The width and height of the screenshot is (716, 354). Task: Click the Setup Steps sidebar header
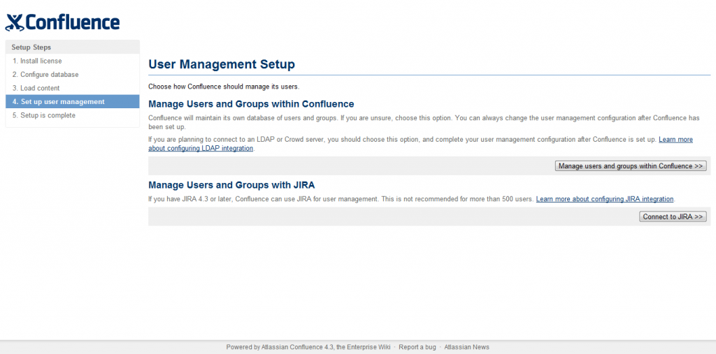click(x=31, y=47)
